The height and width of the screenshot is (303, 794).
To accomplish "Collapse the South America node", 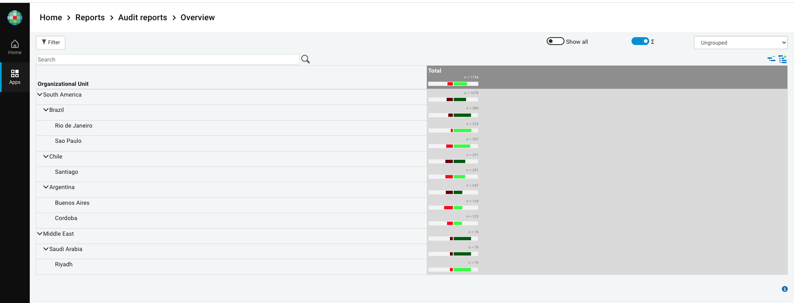I will (40, 95).
